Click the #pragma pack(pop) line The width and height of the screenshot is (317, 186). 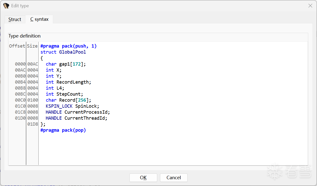(63, 130)
